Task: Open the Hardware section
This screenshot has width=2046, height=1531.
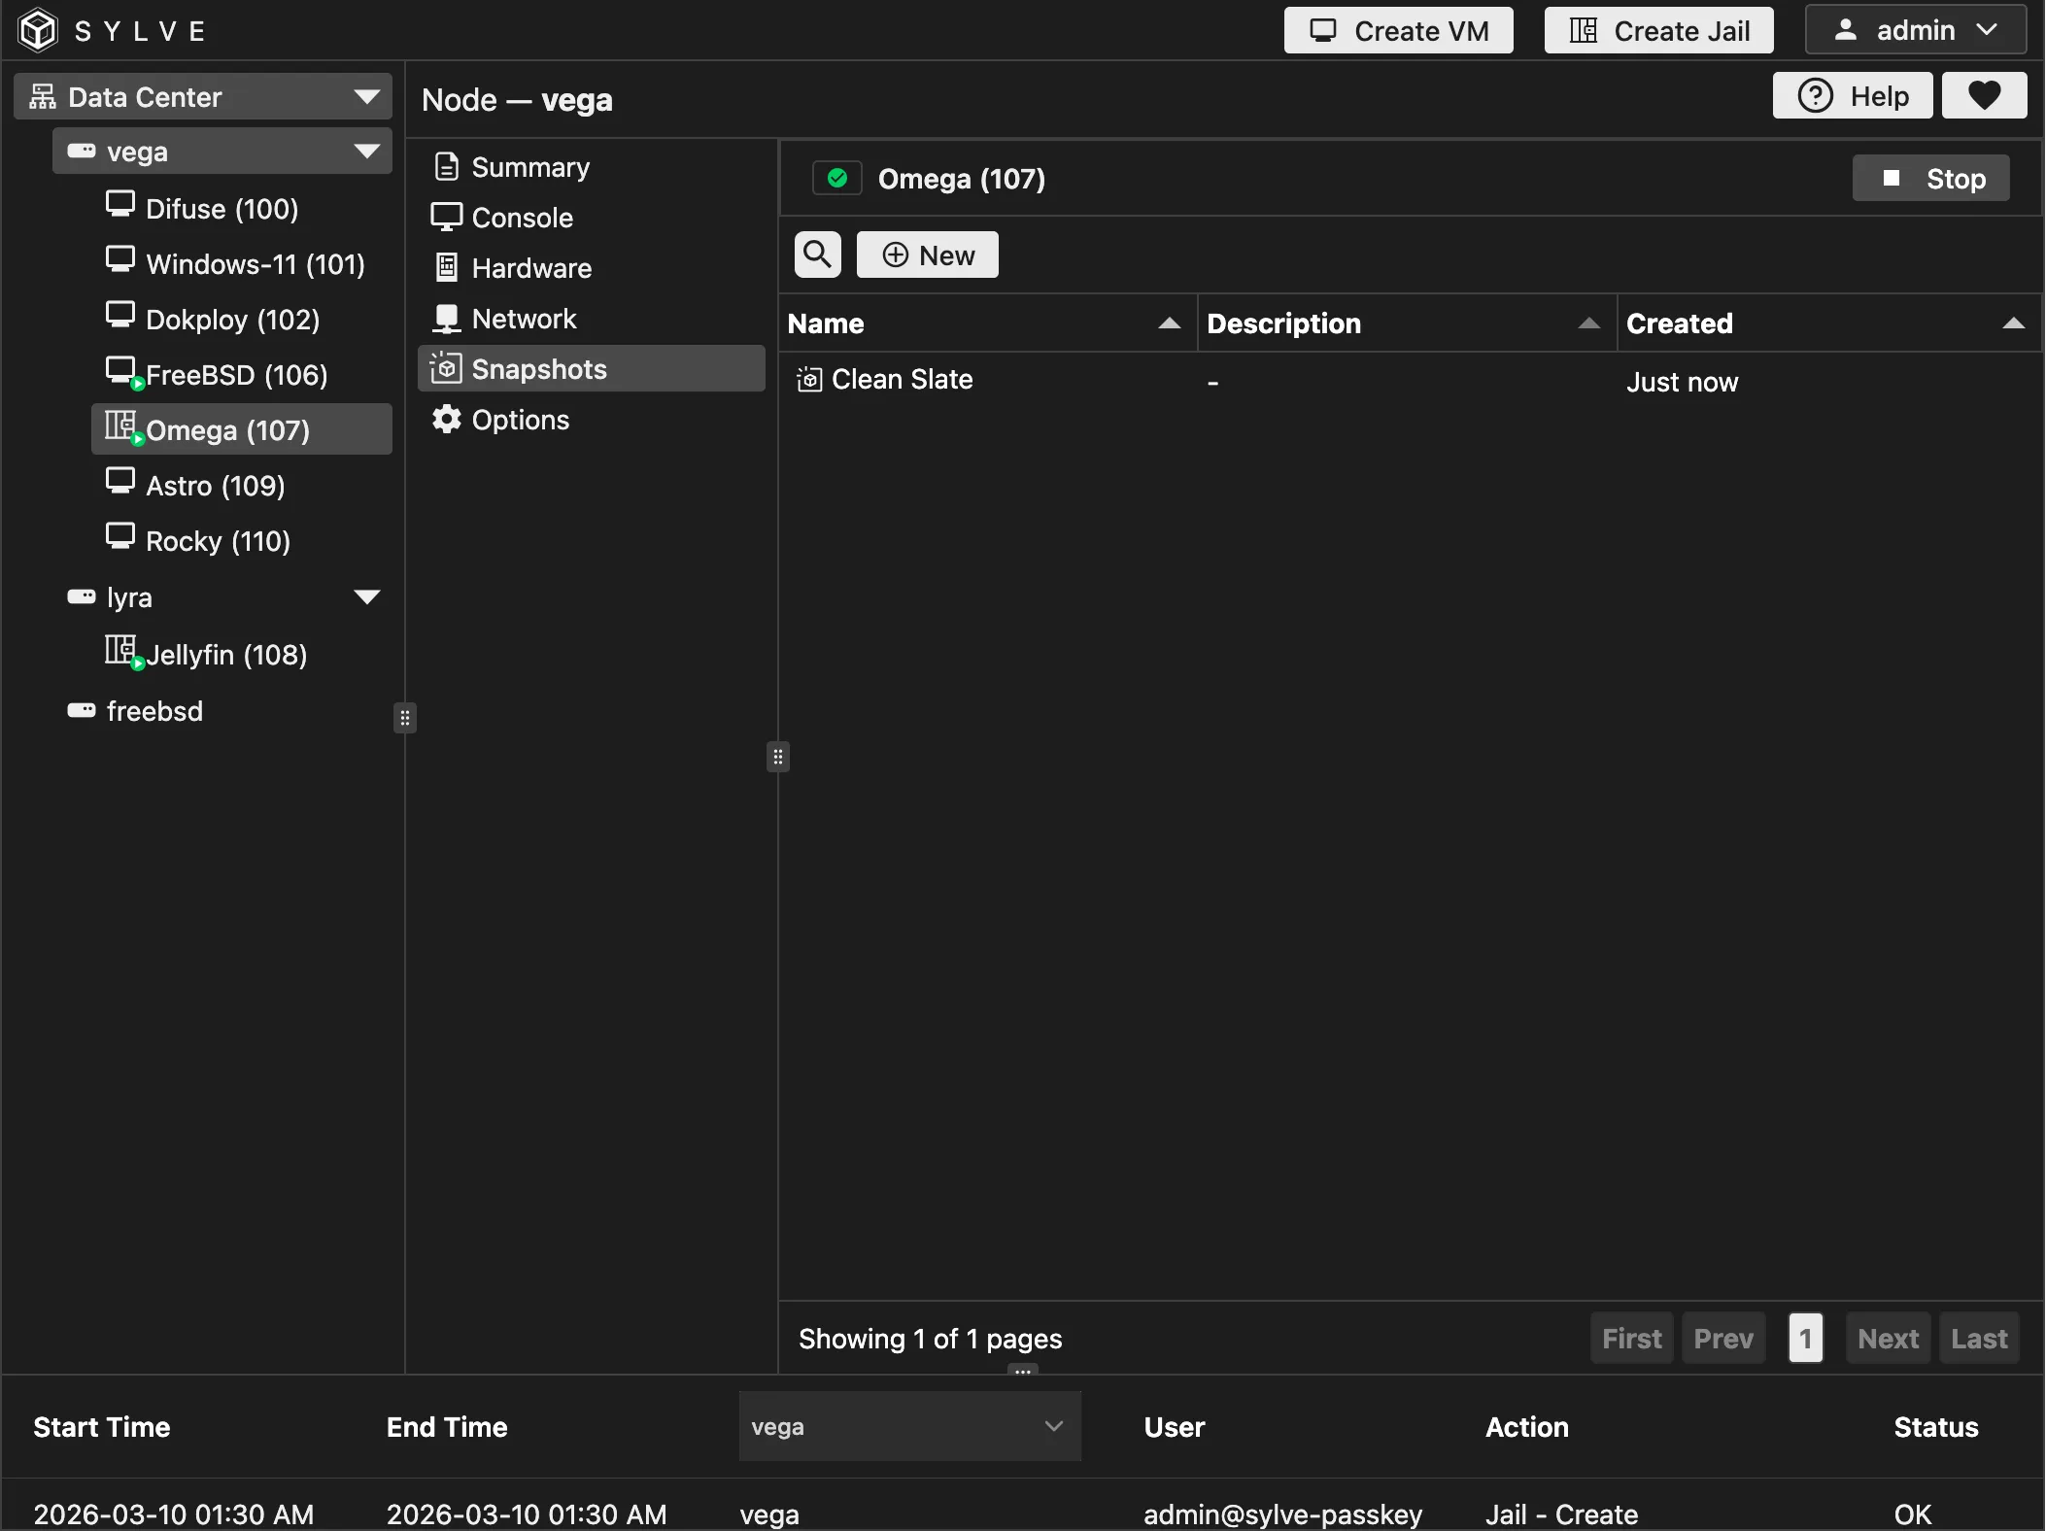Action: [530, 268]
